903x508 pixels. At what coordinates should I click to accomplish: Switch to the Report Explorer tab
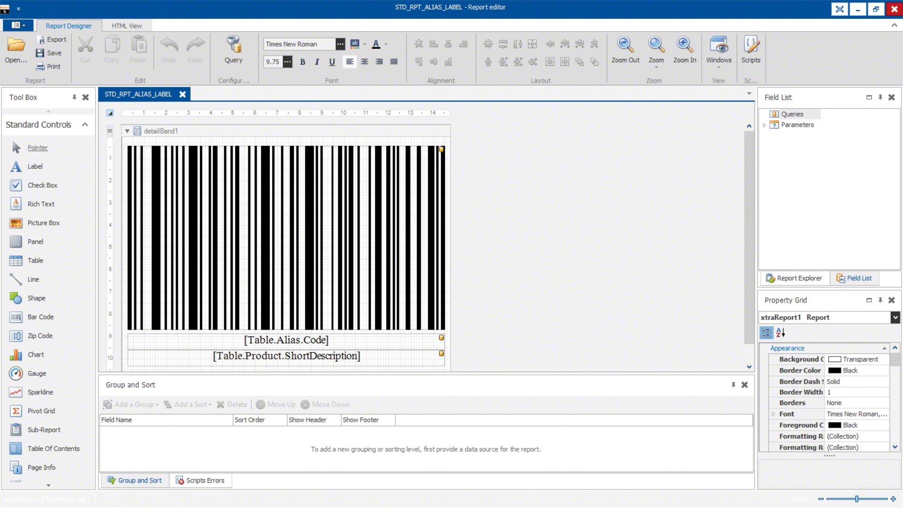tap(794, 278)
